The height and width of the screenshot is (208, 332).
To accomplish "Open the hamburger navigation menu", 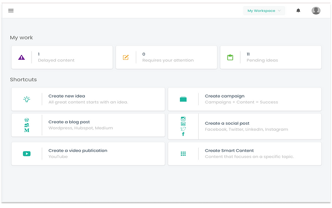I will coord(11,11).
